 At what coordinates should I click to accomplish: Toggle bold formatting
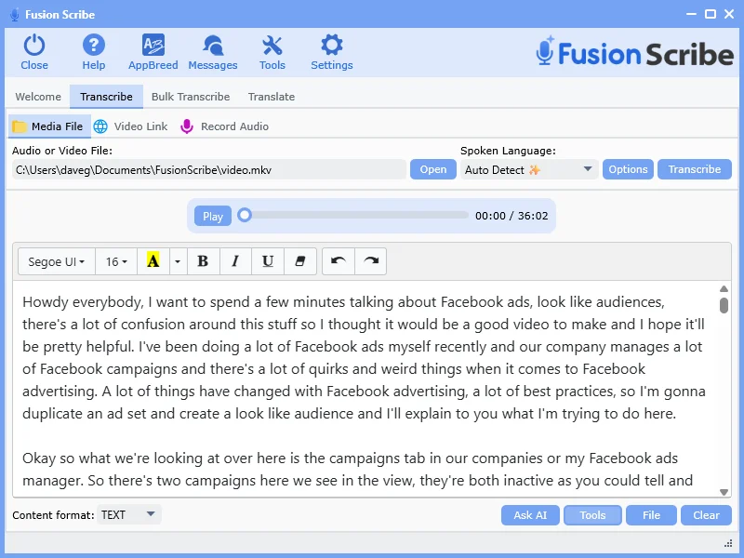(203, 261)
